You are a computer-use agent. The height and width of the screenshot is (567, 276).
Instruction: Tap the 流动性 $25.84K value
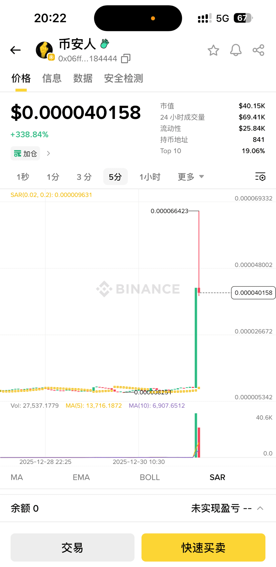point(252,128)
